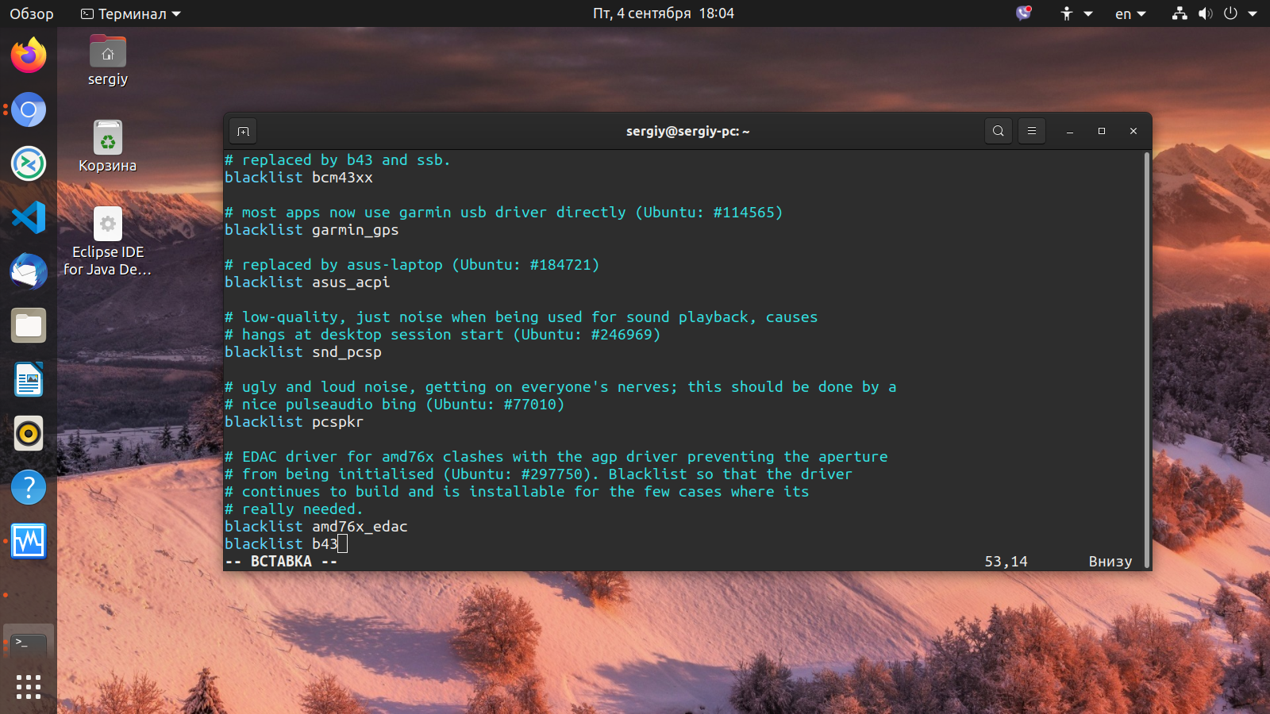This screenshot has height=714, width=1270.
Task: Click the line 'blacklist bcm43xx'
Action: (x=298, y=178)
